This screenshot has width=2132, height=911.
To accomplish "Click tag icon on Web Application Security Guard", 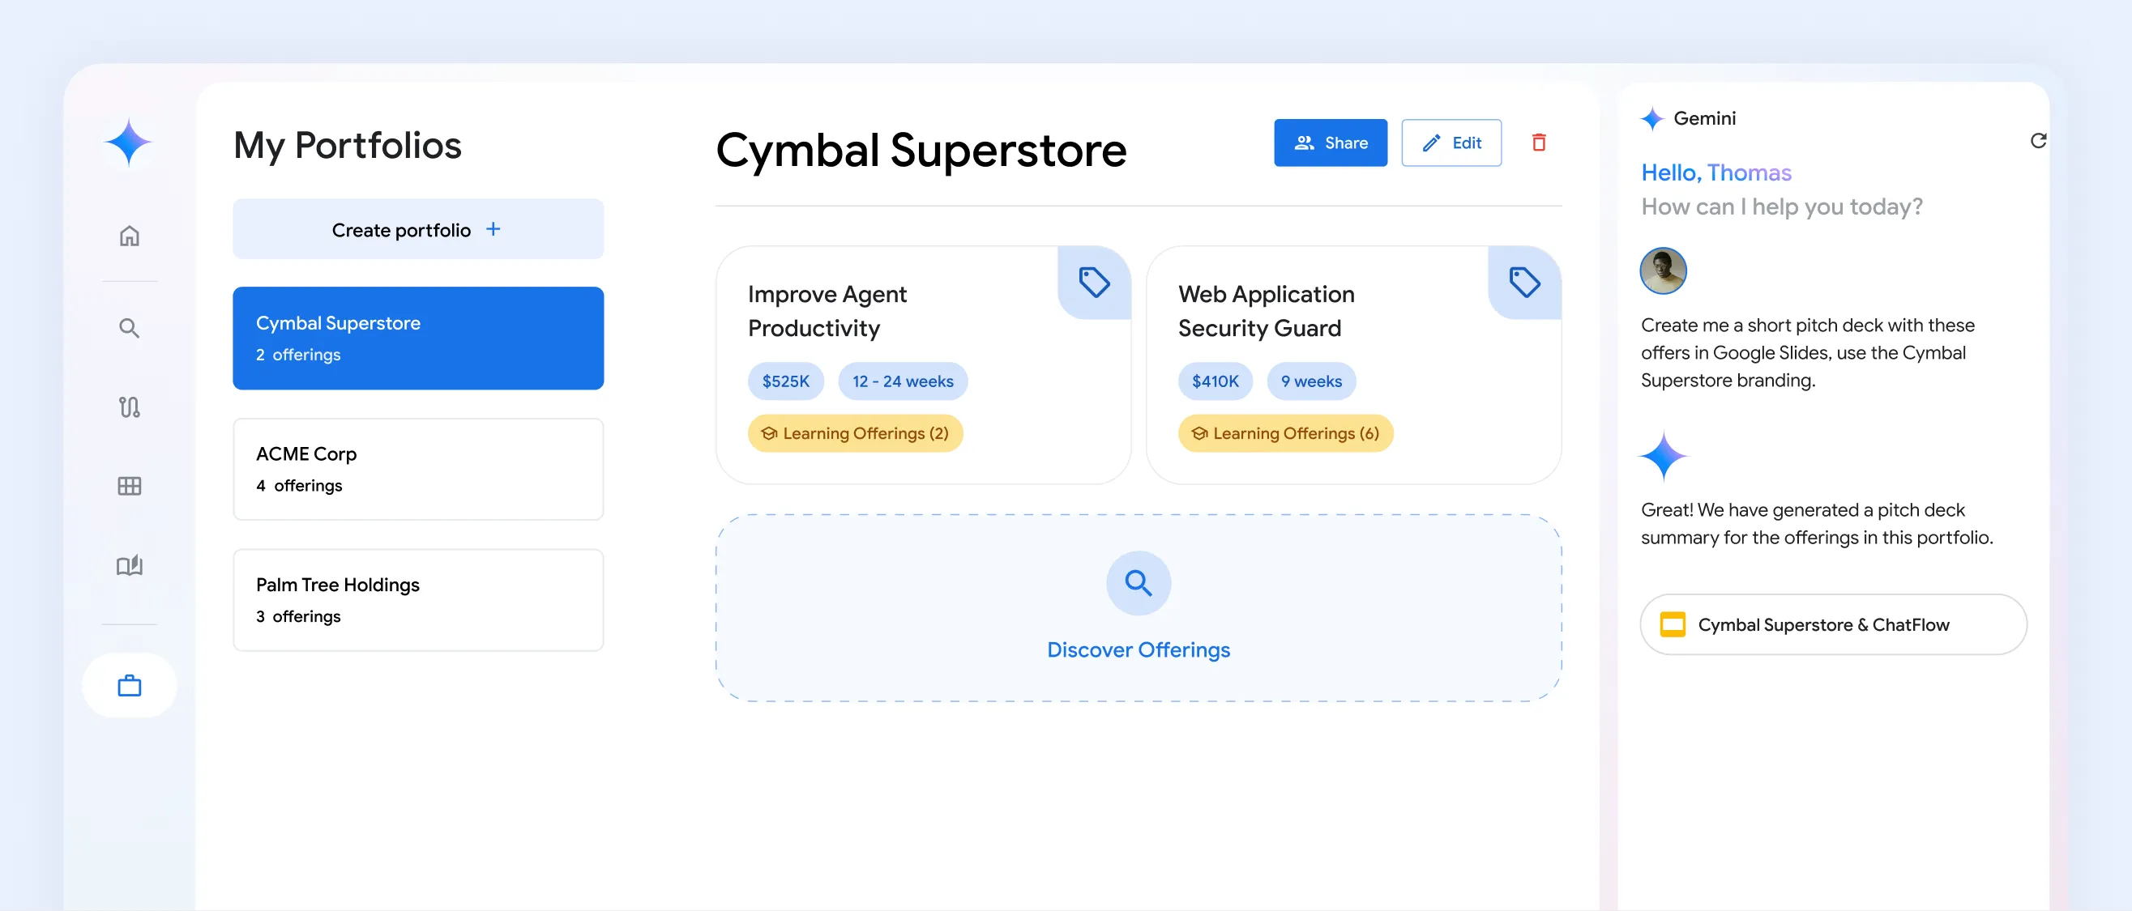I will coord(1524,282).
